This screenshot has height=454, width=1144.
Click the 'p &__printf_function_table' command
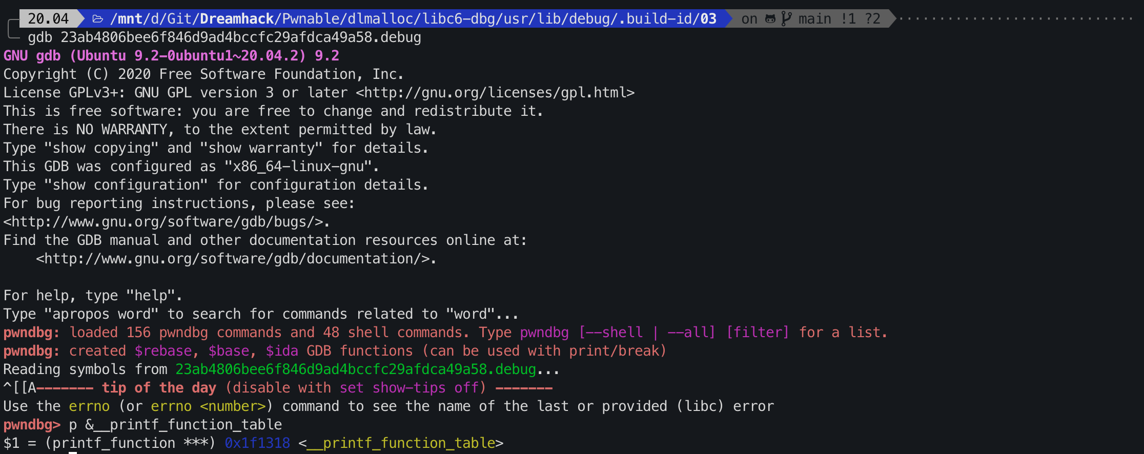pyautogui.click(x=175, y=425)
